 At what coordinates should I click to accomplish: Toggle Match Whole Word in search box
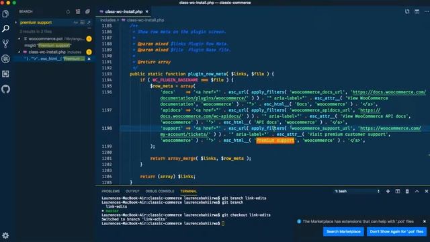(x=82, y=22)
